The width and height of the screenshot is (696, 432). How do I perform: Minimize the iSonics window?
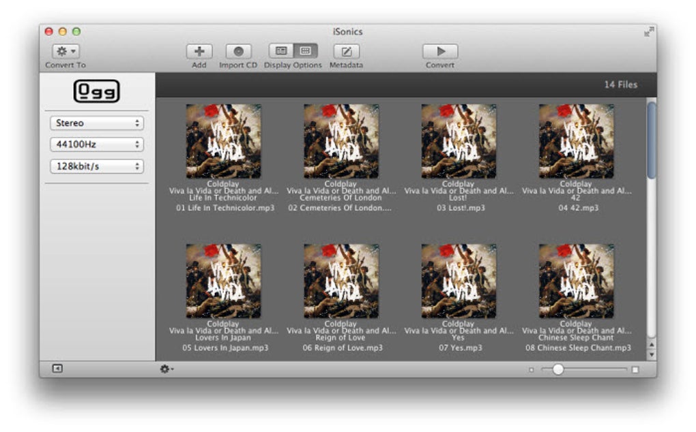[63, 31]
